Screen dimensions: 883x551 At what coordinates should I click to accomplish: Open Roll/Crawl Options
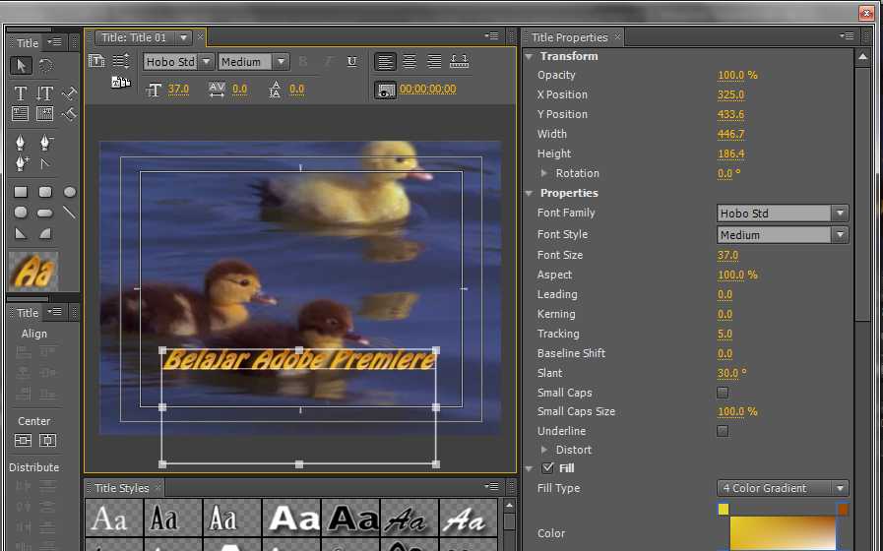pyautogui.click(x=121, y=61)
